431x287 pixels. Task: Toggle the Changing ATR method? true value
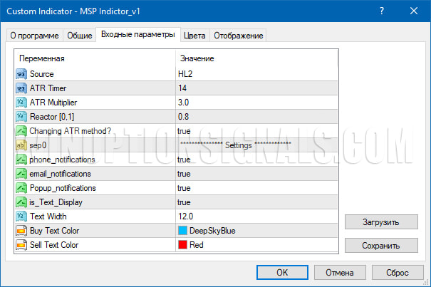click(184, 131)
